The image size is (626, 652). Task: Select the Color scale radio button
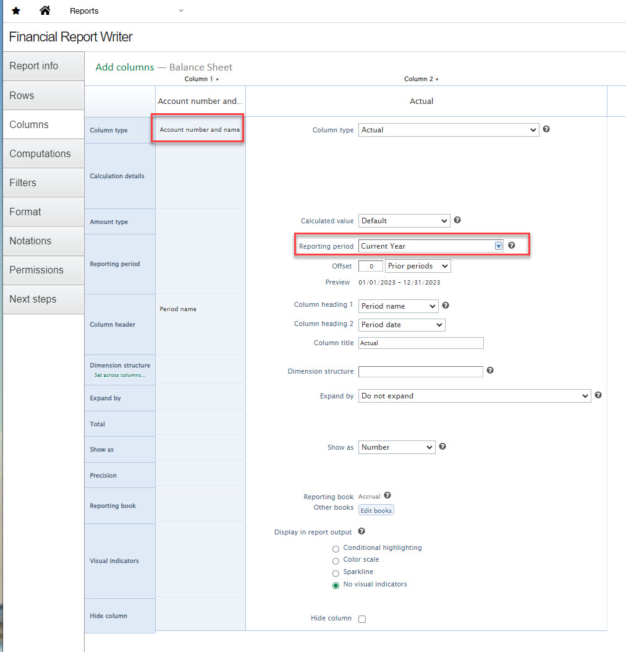tap(336, 560)
